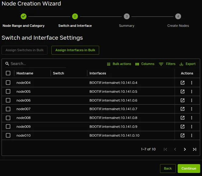Open edit icon for node010 row

pyautogui.click(x=183, y=135)
